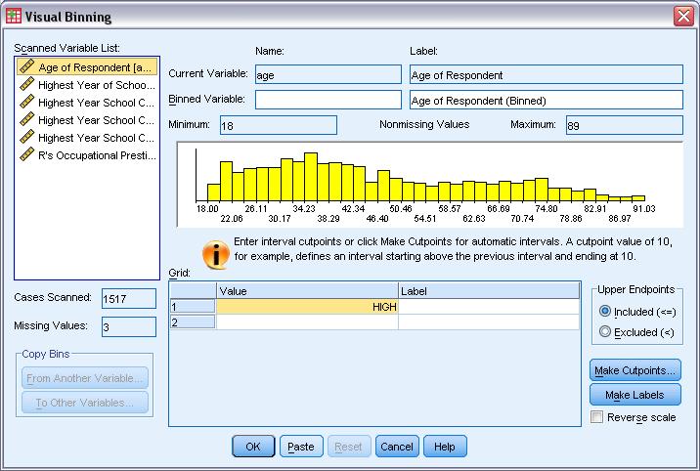Open Help for Visual Binning
This screenshot has width=700, height=471.
(445, 447)
